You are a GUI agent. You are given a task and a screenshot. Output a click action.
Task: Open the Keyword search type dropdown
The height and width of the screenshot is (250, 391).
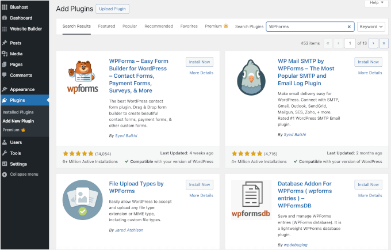tap(371, 26)
